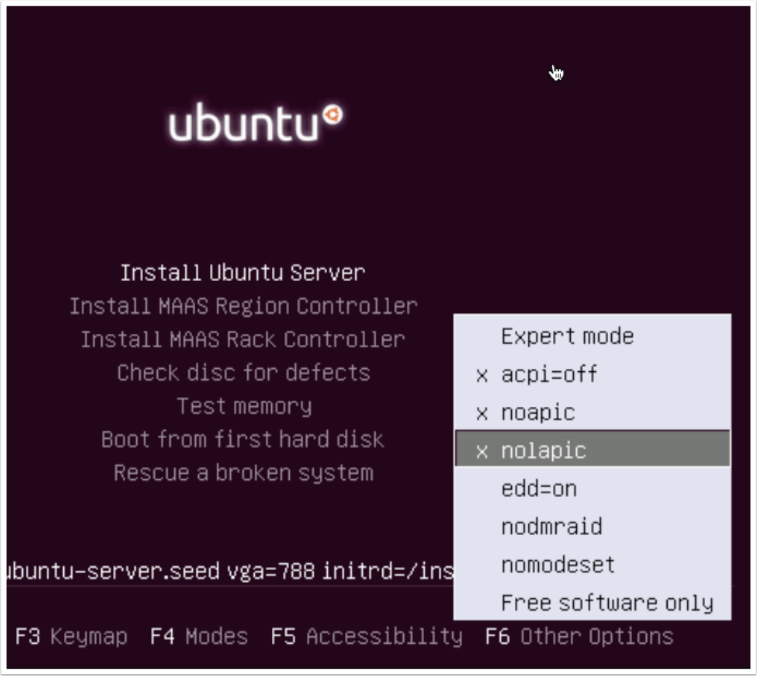This screenshot has width=757, height=676.
Task: Choose Install MAAS Rack Controller
Action: [243, 340]
